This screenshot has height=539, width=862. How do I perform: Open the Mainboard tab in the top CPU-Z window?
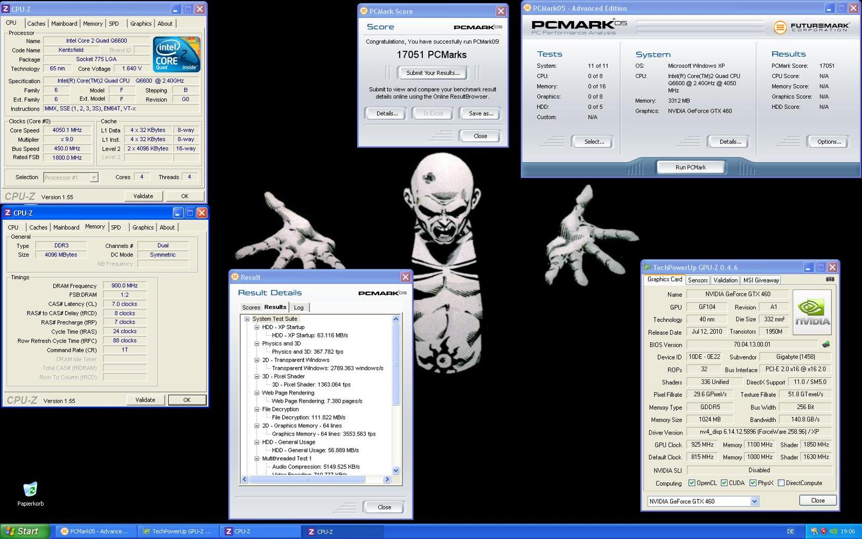[x=64, y=24]
